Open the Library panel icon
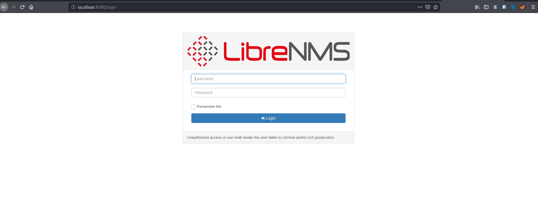Image resolution: width=538 pixels, height=220 pixels. (x=477, y=7)
